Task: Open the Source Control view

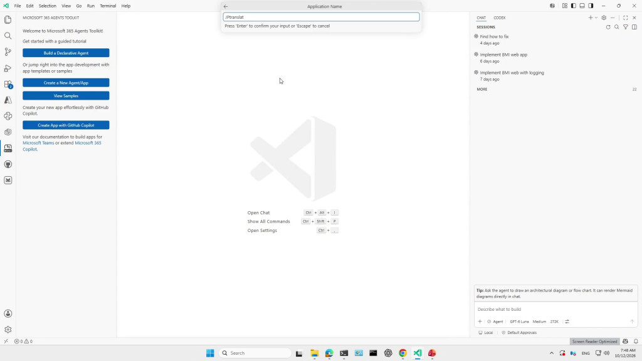Action: tap(8, 52)
